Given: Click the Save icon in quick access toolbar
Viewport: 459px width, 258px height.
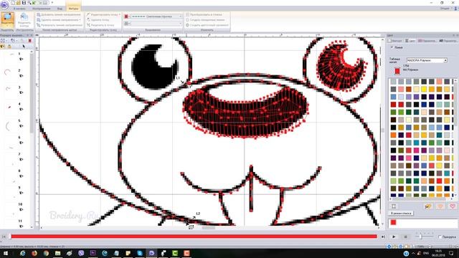Looking at the screenshot, I should (24, 3).
